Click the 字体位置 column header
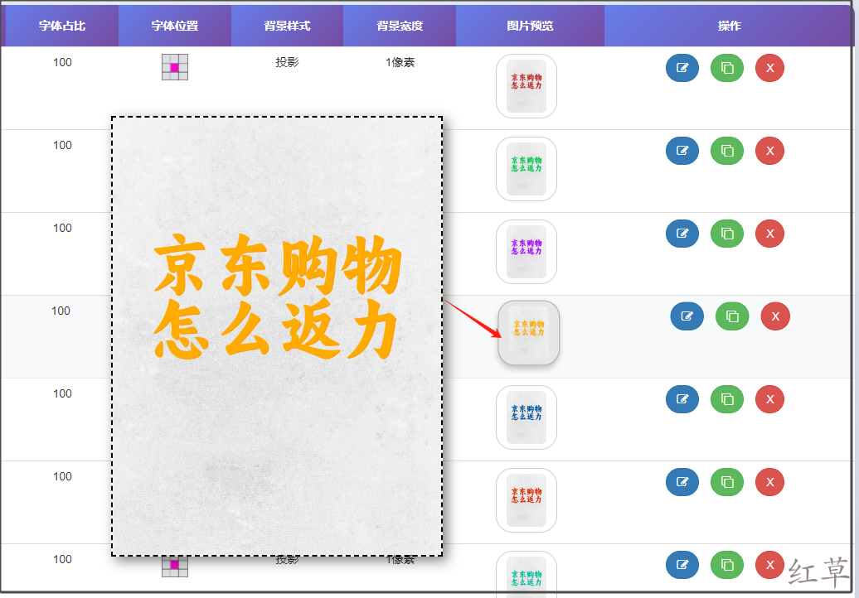This screenshot has width=859, height=598. coord(175,26)
